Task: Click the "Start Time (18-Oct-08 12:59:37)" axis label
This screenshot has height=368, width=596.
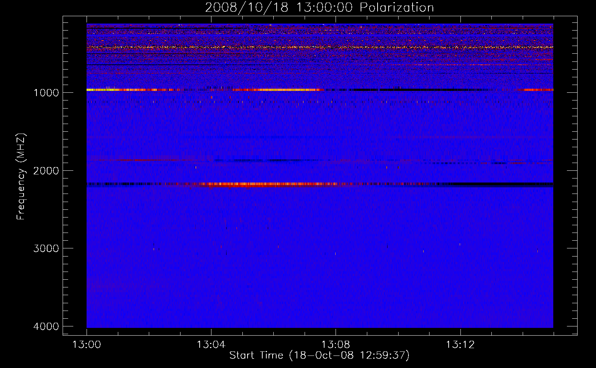Action: 319,355
